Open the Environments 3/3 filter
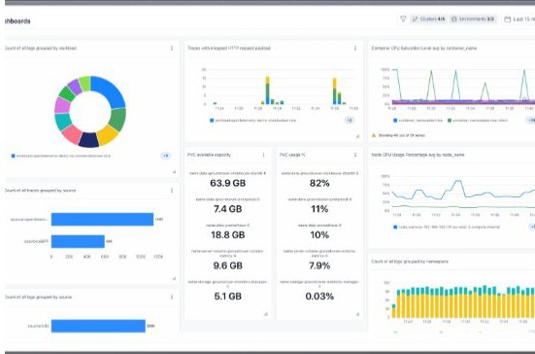The width and height of the screenshot is (535, 354). click(473, 19)
